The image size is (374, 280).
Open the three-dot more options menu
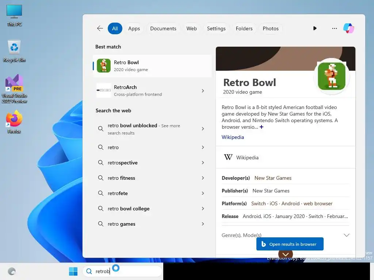pyautogui.click(x=335, y=28)
